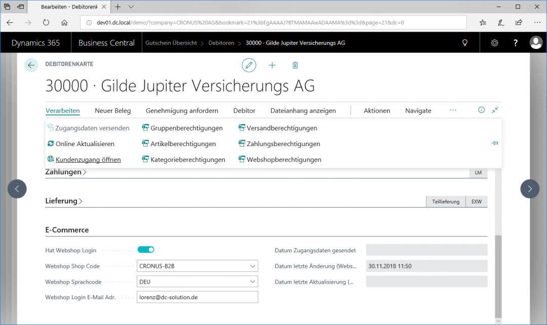Open Genehmigung anfordern menu
547x325 pixels.
182,111
